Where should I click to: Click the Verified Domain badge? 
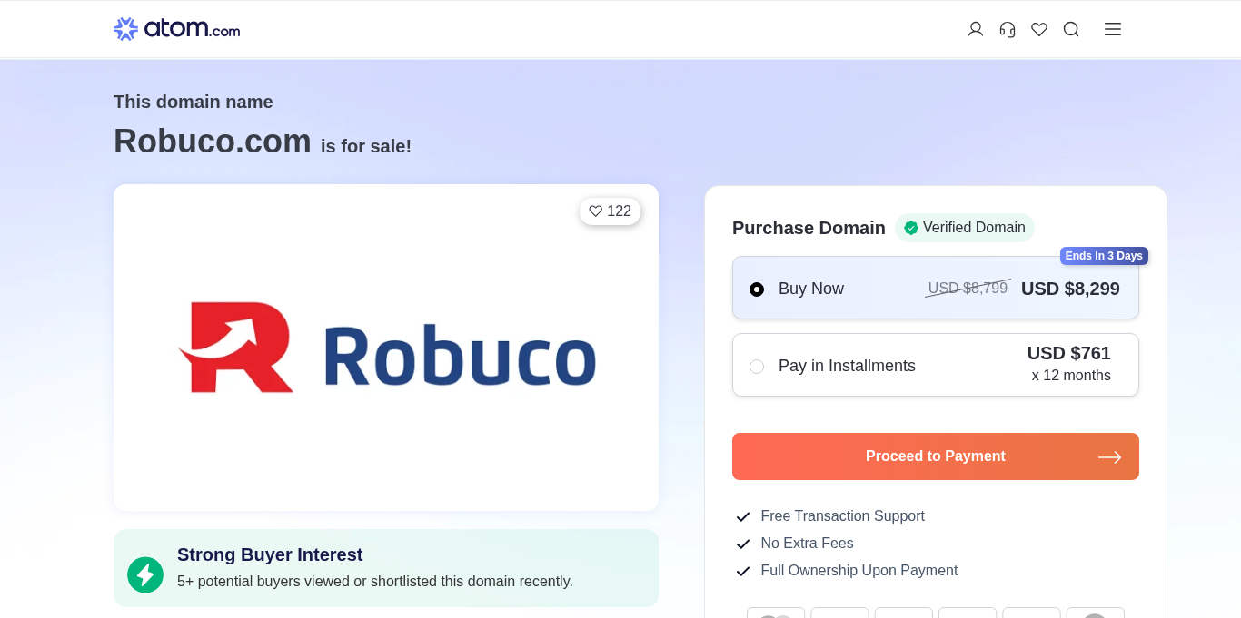tap(964, 228)
